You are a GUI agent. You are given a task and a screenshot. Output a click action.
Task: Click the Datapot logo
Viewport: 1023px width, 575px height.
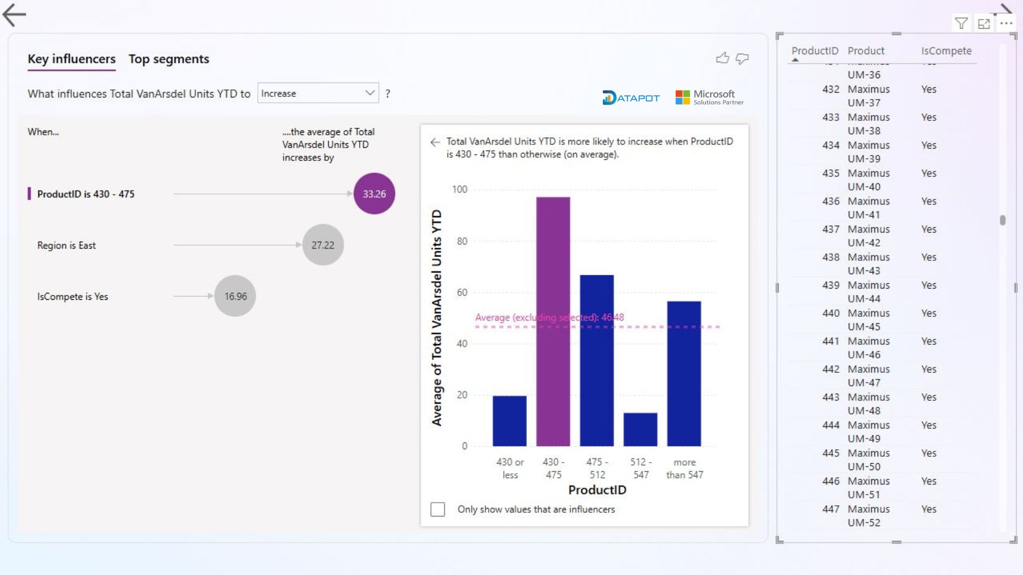(x=631, y=97)
